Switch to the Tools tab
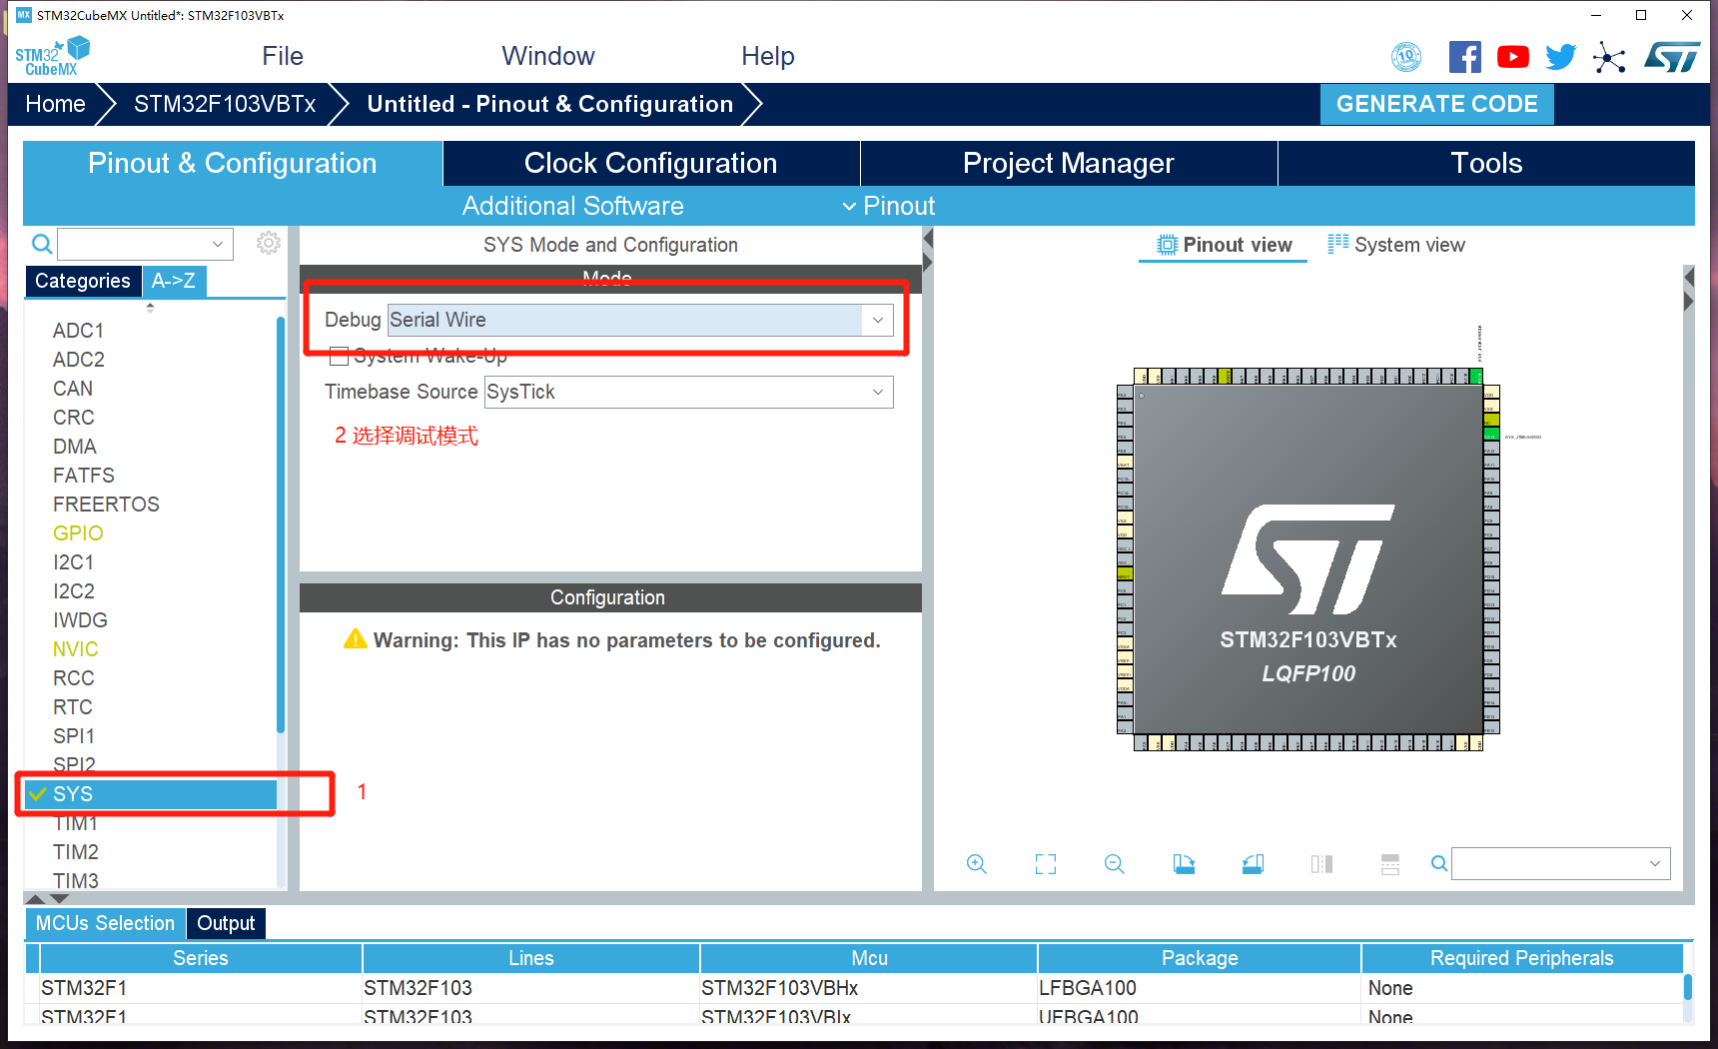This screenshot has width=1718, height=1049. [1486, 163]
